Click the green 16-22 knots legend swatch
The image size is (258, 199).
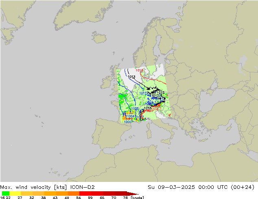coord(6,193)
